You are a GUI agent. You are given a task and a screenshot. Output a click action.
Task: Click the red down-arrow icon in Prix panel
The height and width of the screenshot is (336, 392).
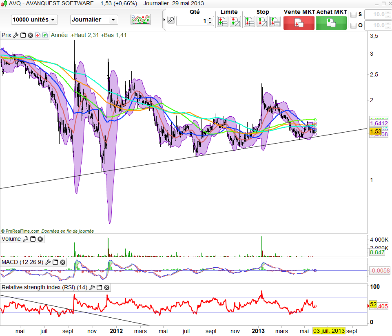click(x=37, y=35)
